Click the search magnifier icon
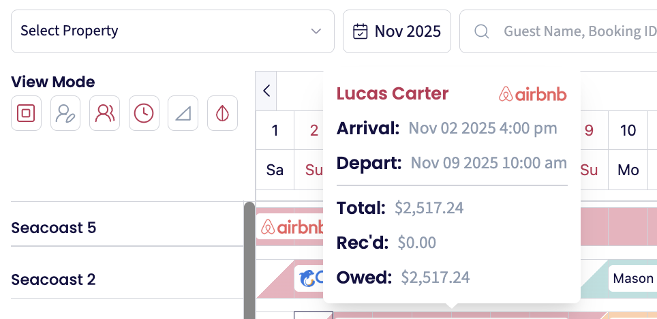 (x=482, y=31)
